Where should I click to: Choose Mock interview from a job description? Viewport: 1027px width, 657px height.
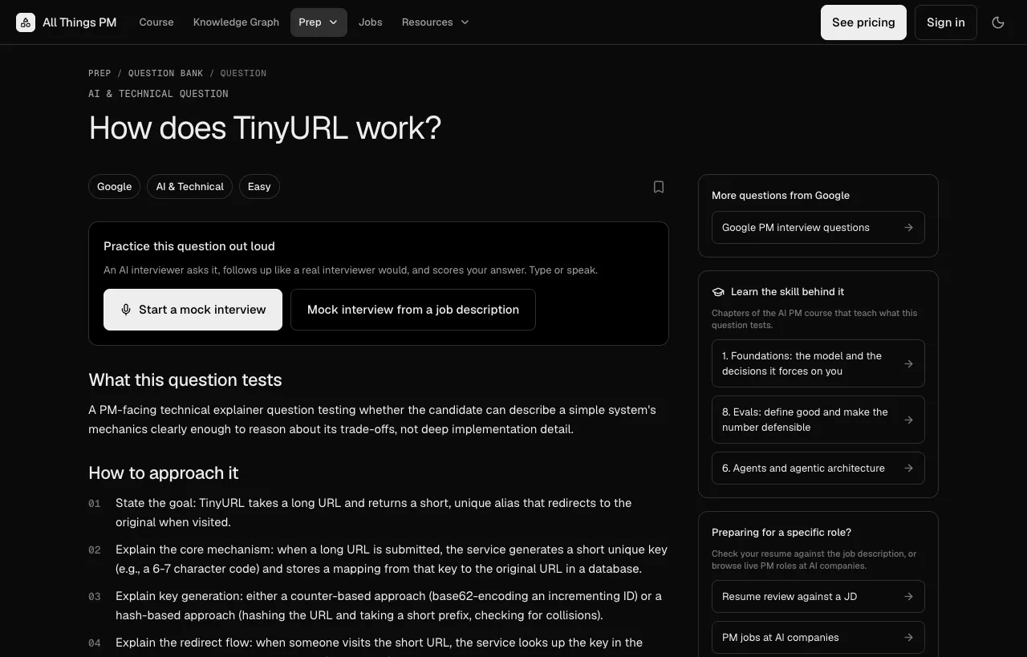[x=413, y=310]
